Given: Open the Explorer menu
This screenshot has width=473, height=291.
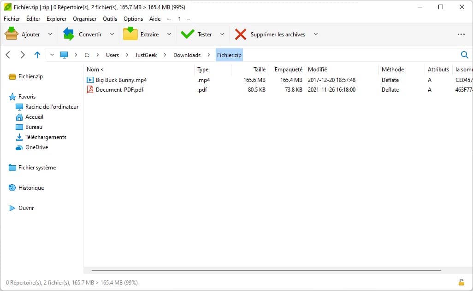Looking at the screenshot, I should pyautogui.click(x=56, y=19).
